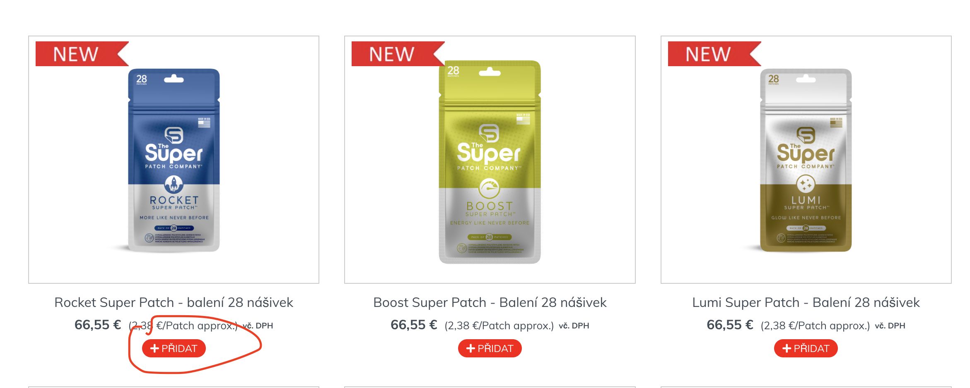Click Lumi's per-patch price text
This screenshot has width=970, height=388.
click(815, 326)
